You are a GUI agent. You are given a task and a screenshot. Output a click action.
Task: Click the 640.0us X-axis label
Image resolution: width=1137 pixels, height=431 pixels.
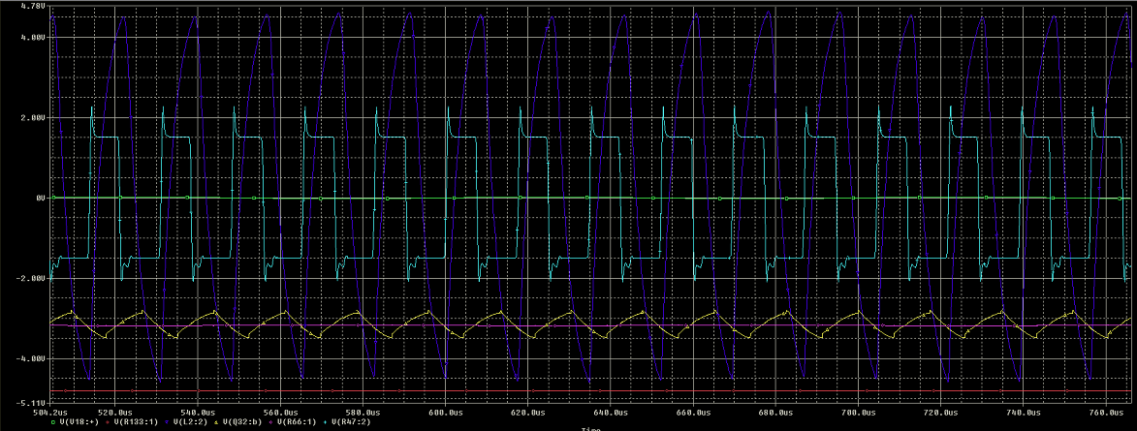tap(611, 413)
